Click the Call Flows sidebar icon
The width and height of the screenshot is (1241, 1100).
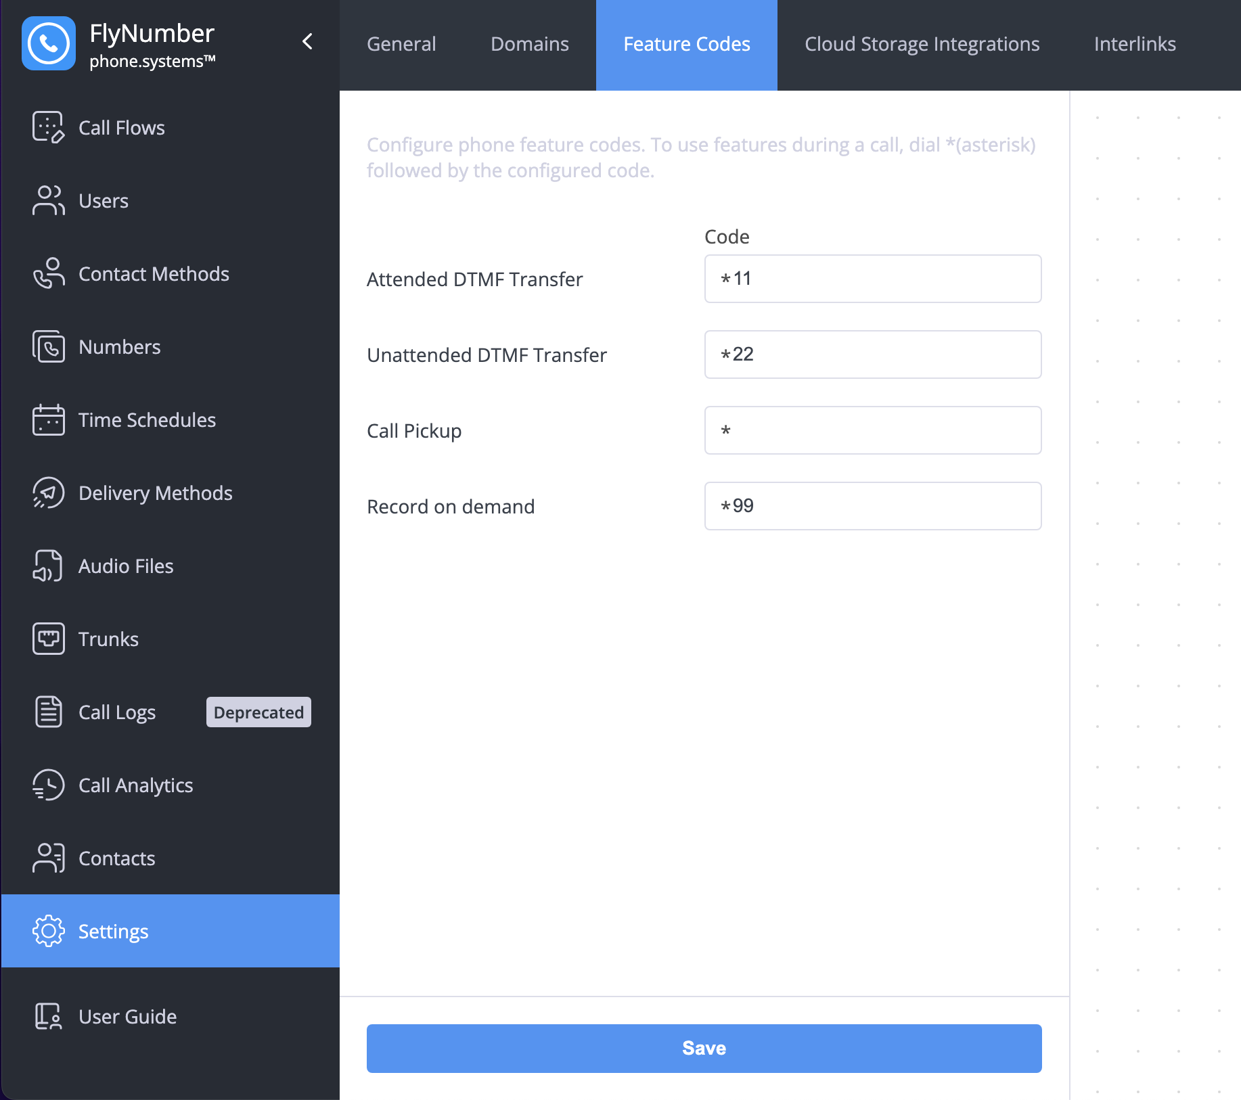49,127
